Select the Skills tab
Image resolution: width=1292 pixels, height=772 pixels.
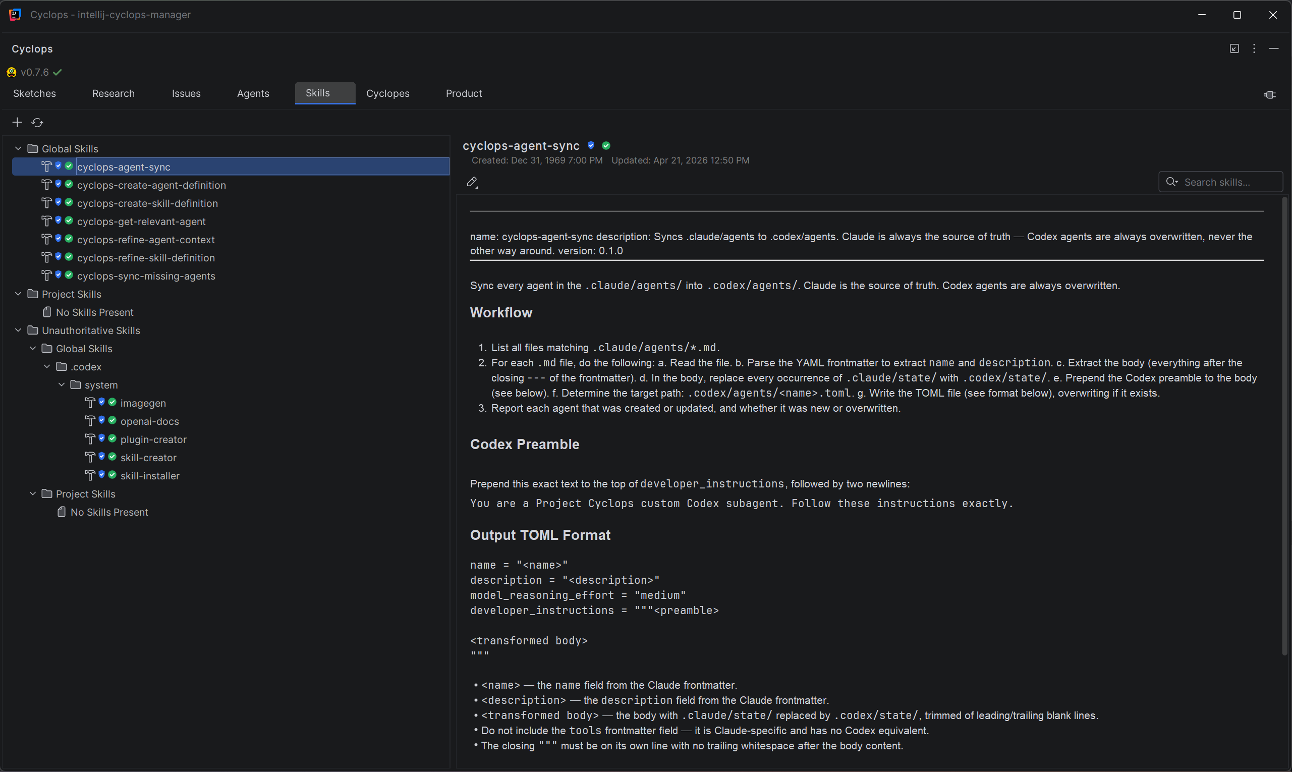pyautogui.click(x=325, y=93)
